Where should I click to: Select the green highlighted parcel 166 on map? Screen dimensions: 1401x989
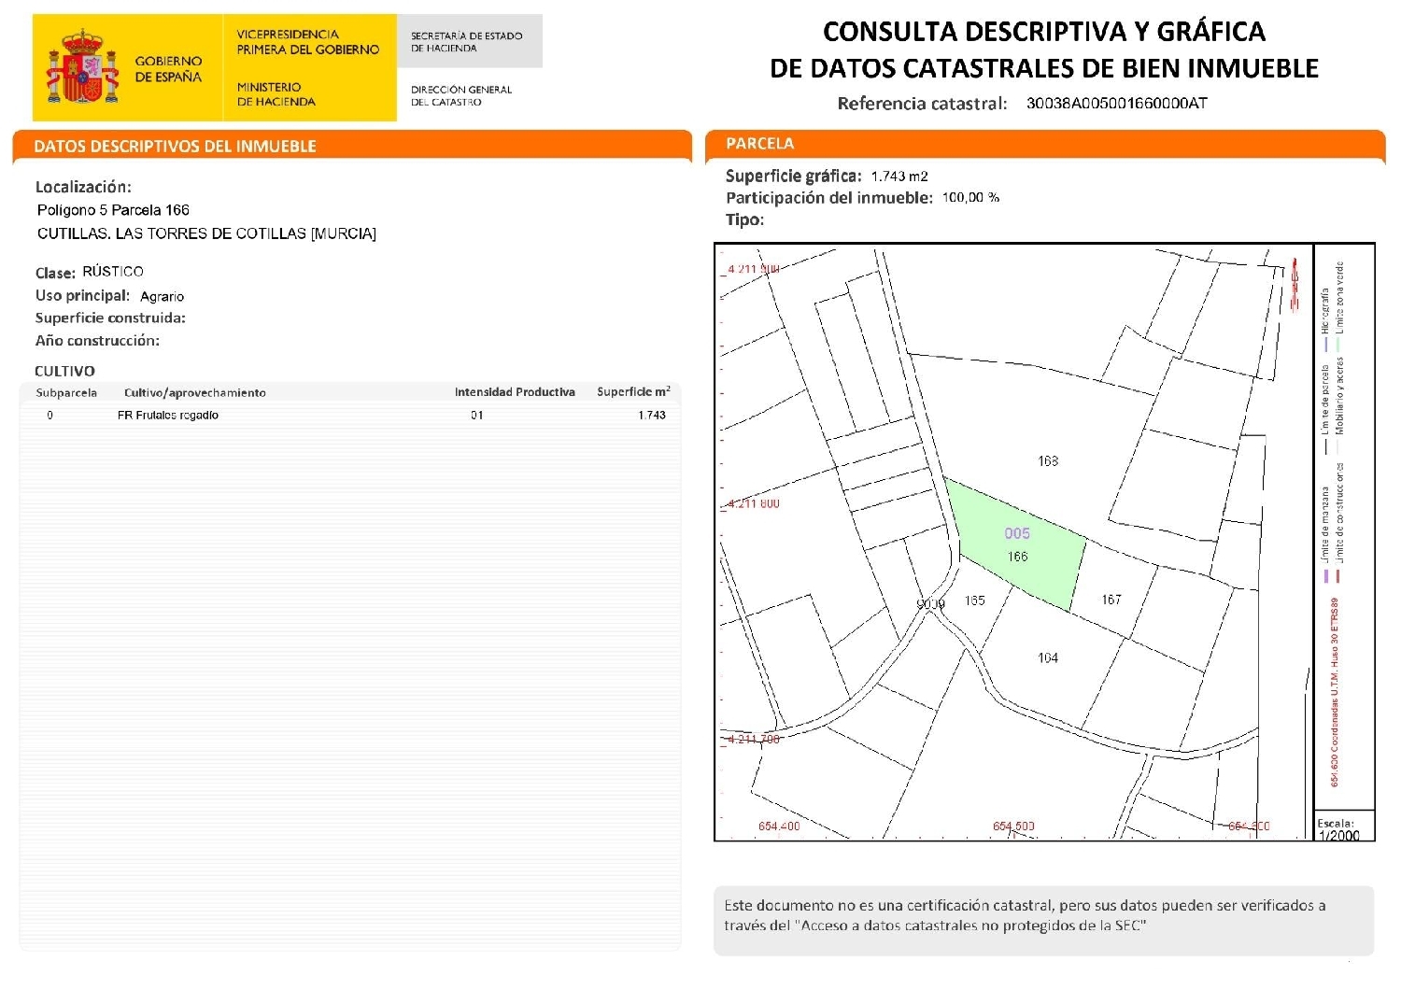click(x=1018, y=546)
